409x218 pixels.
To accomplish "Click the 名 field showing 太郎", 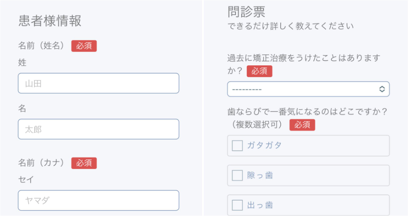I will click(98, 129).
